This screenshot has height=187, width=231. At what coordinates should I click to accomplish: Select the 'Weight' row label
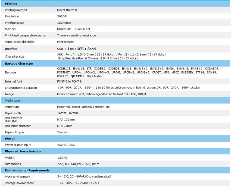tap(10, 158)
